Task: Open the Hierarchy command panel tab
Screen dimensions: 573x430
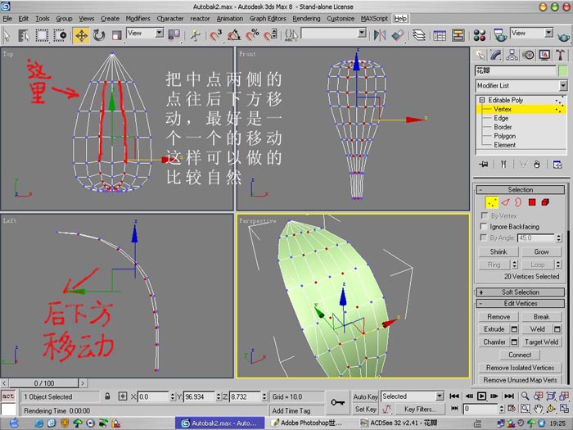Action: tap(512, 55)
